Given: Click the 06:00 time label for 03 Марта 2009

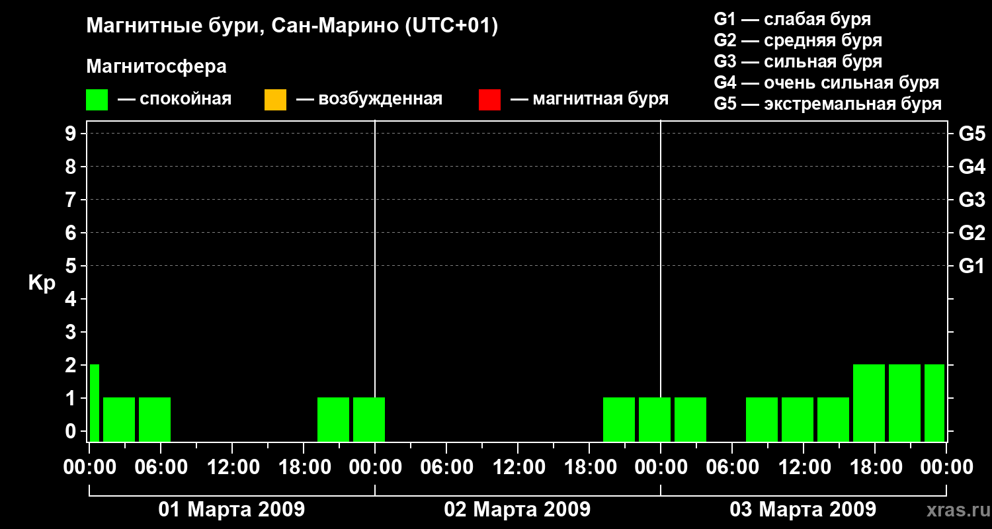Looking at the screenshot, I should click(x=732, y=467).
